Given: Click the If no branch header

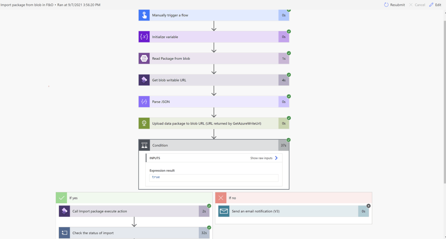Looking at the screenshot, I should point(293,198).
